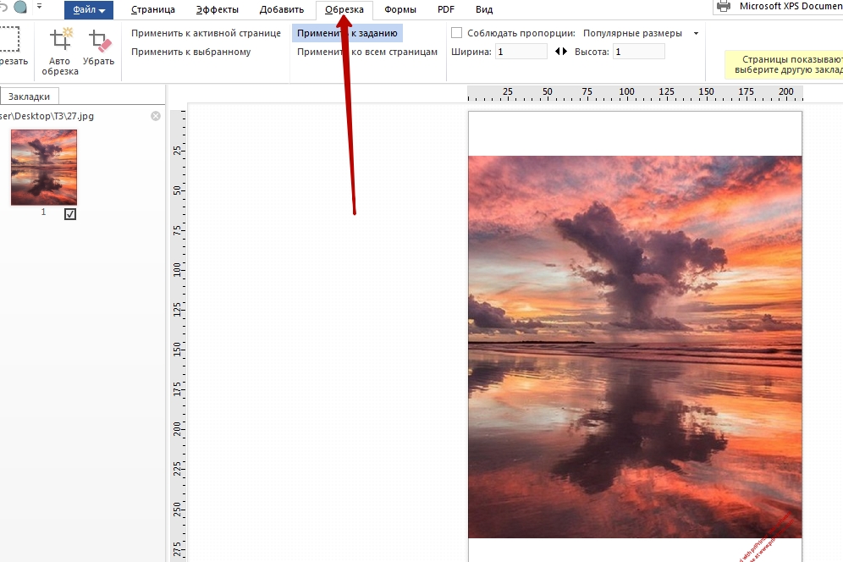843x562 pixels.
Task: Enable the Соблюдать пропорции checkbox
Action: coord(457,33)
